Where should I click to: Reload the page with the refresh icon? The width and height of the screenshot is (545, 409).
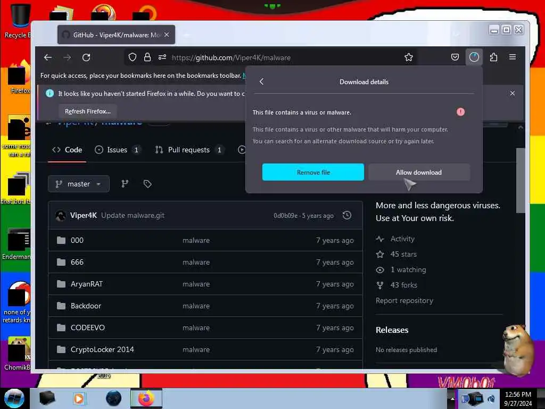click(86, 58)
